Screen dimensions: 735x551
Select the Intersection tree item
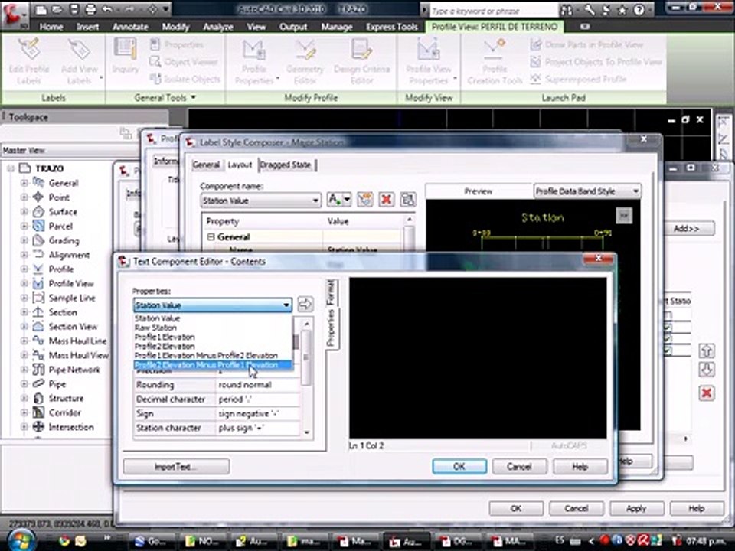coord(71,427)
